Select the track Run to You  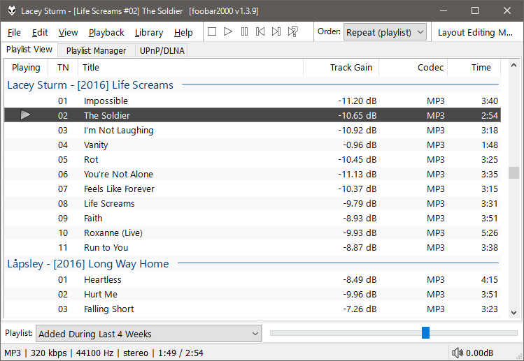click(253, 248)
